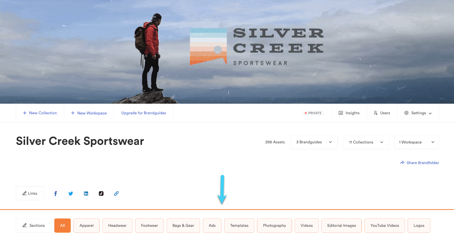
Task: Select the Apparel section tab
Action: point(87,225)
